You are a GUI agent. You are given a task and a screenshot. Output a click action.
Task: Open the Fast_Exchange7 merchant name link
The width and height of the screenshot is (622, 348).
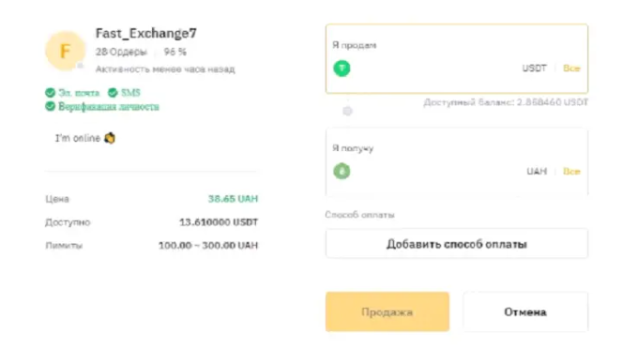(x=146, y=33)
